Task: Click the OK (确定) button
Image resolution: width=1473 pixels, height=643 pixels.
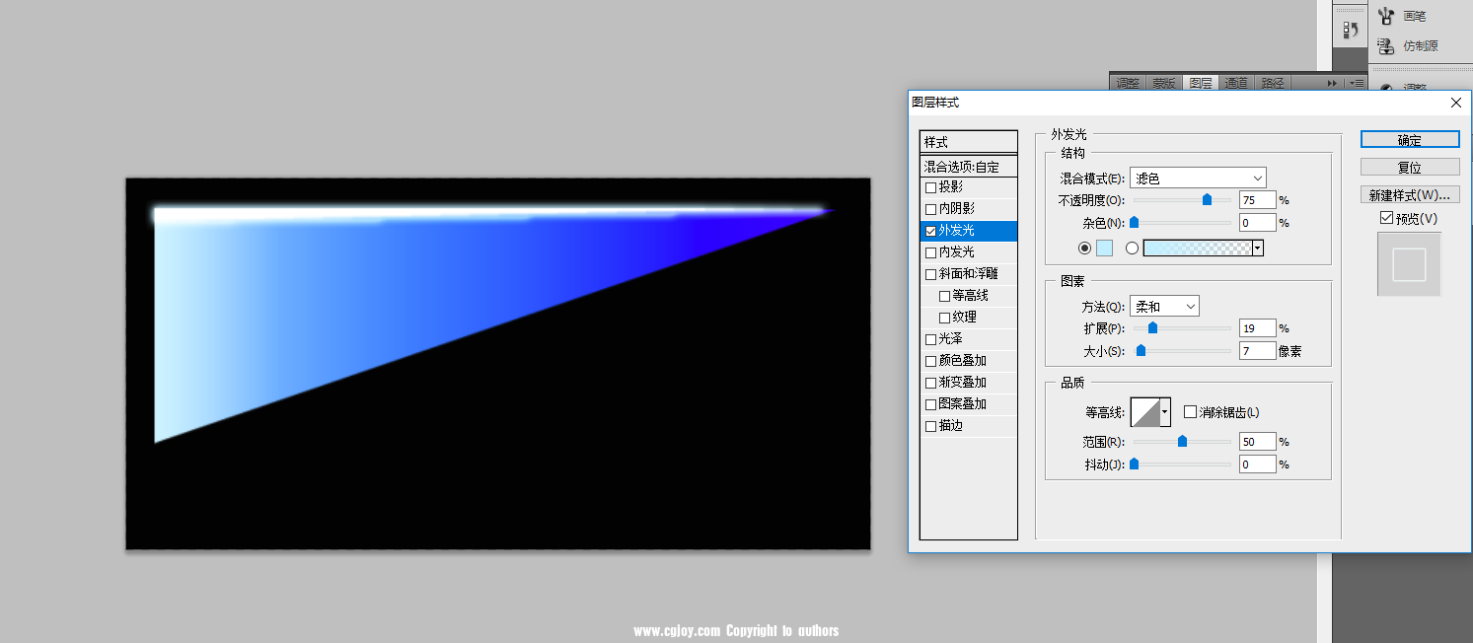Action: pyautogui.click(x=1410, y=140)
